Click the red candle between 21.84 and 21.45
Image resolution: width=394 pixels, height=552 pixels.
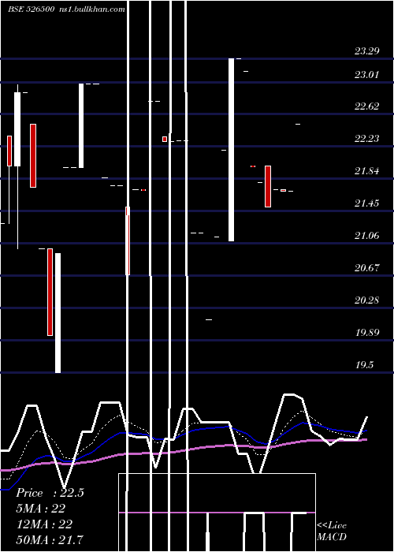tap(268, 186)
